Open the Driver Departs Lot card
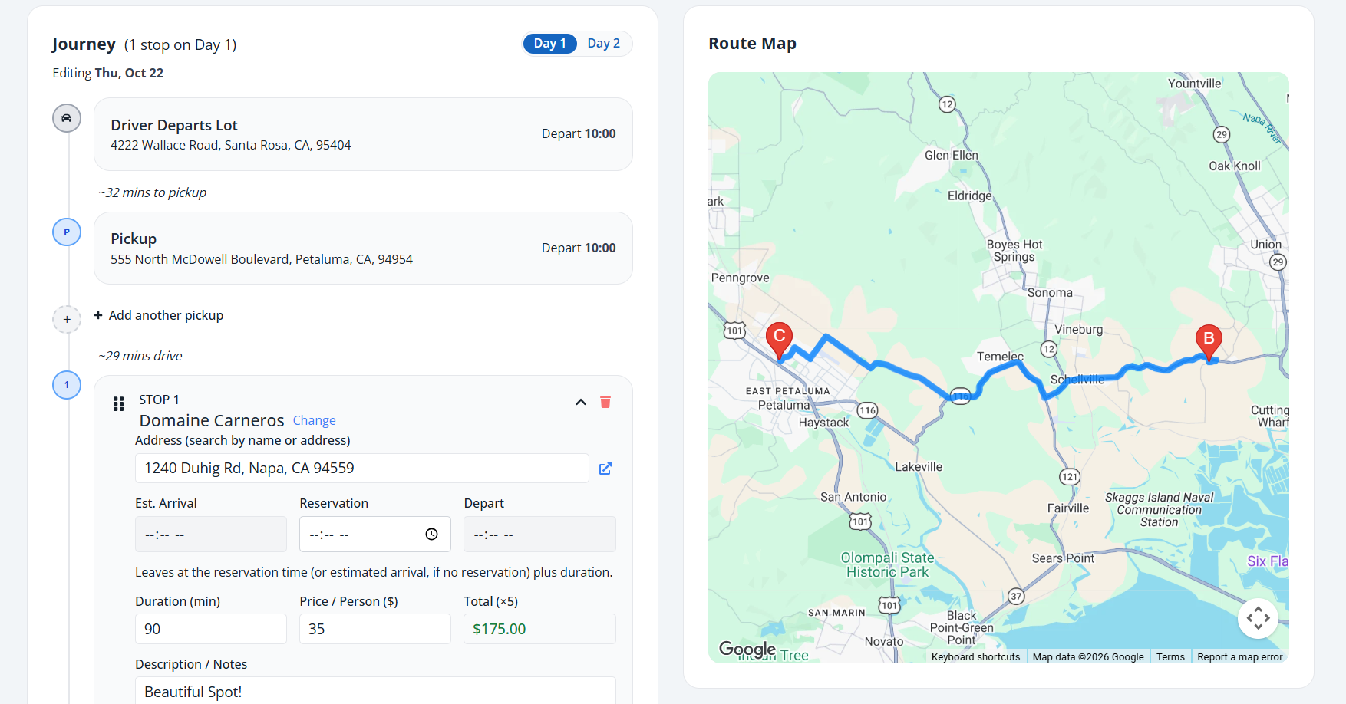The width and height of the screenshot is (1346, 704). pos(363,134)
